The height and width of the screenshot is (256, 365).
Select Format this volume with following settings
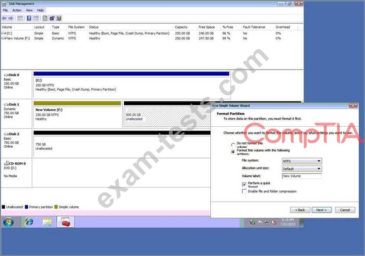point(233,152)
